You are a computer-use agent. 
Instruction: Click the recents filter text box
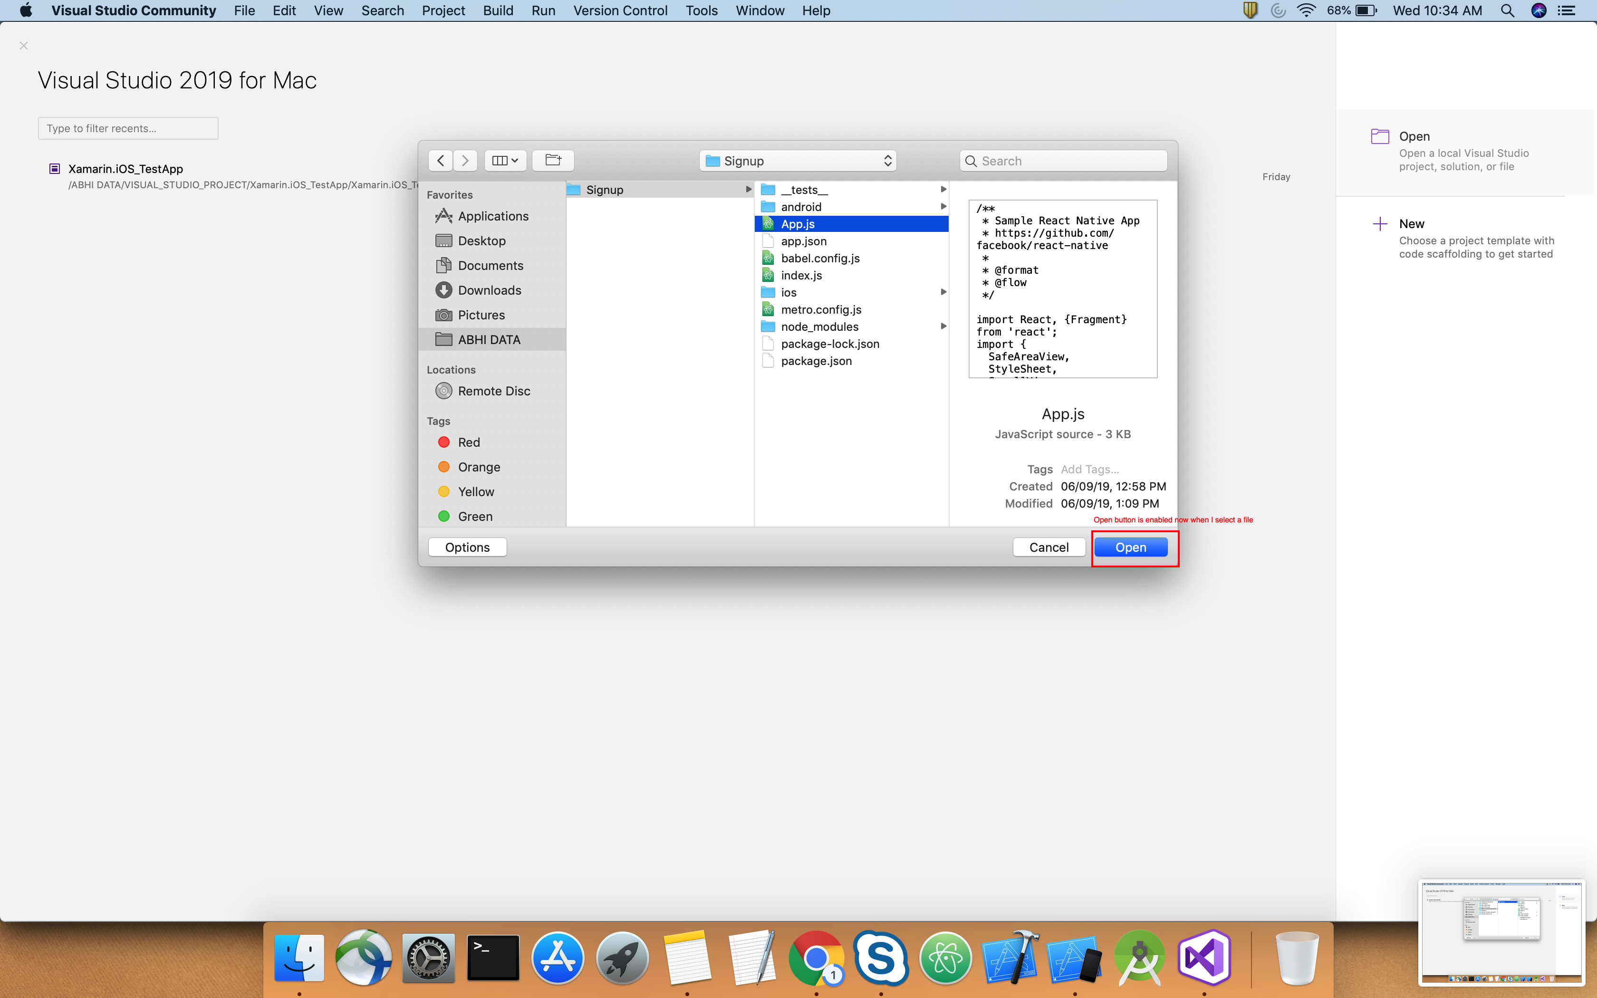tap(128, 128)
